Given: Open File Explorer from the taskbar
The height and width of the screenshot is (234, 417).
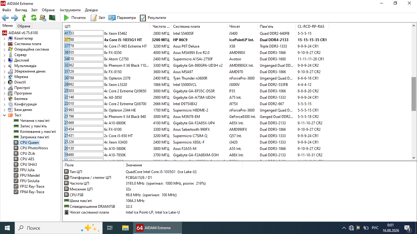Looking at the screenshot, I should (x=125, y=228).
